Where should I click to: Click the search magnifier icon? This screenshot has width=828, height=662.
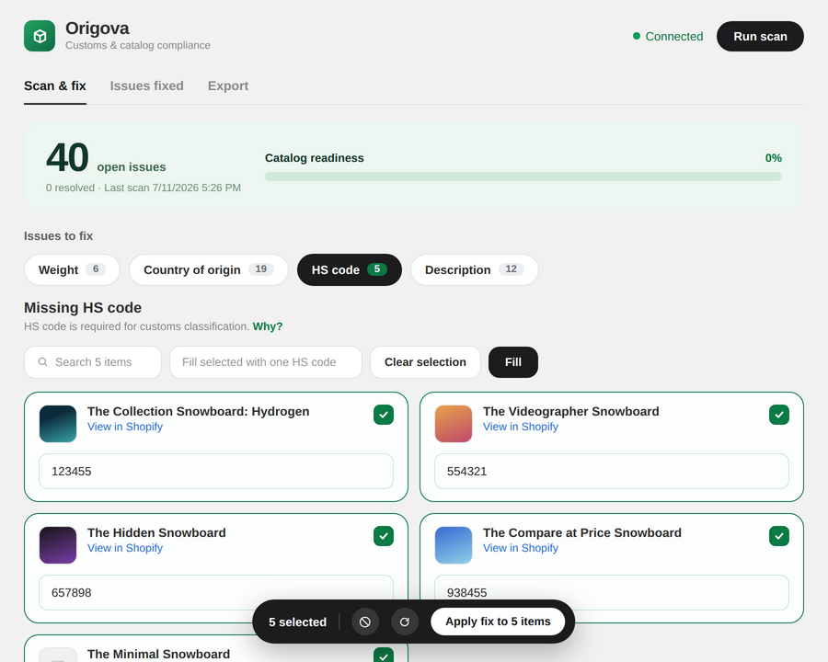[x=42, y=362]
